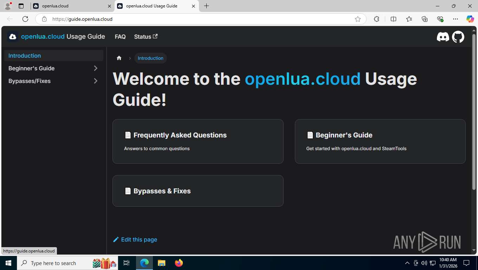Select Introduction in the sidebar
Screen dimensions: 478x270
coord(54,56)
